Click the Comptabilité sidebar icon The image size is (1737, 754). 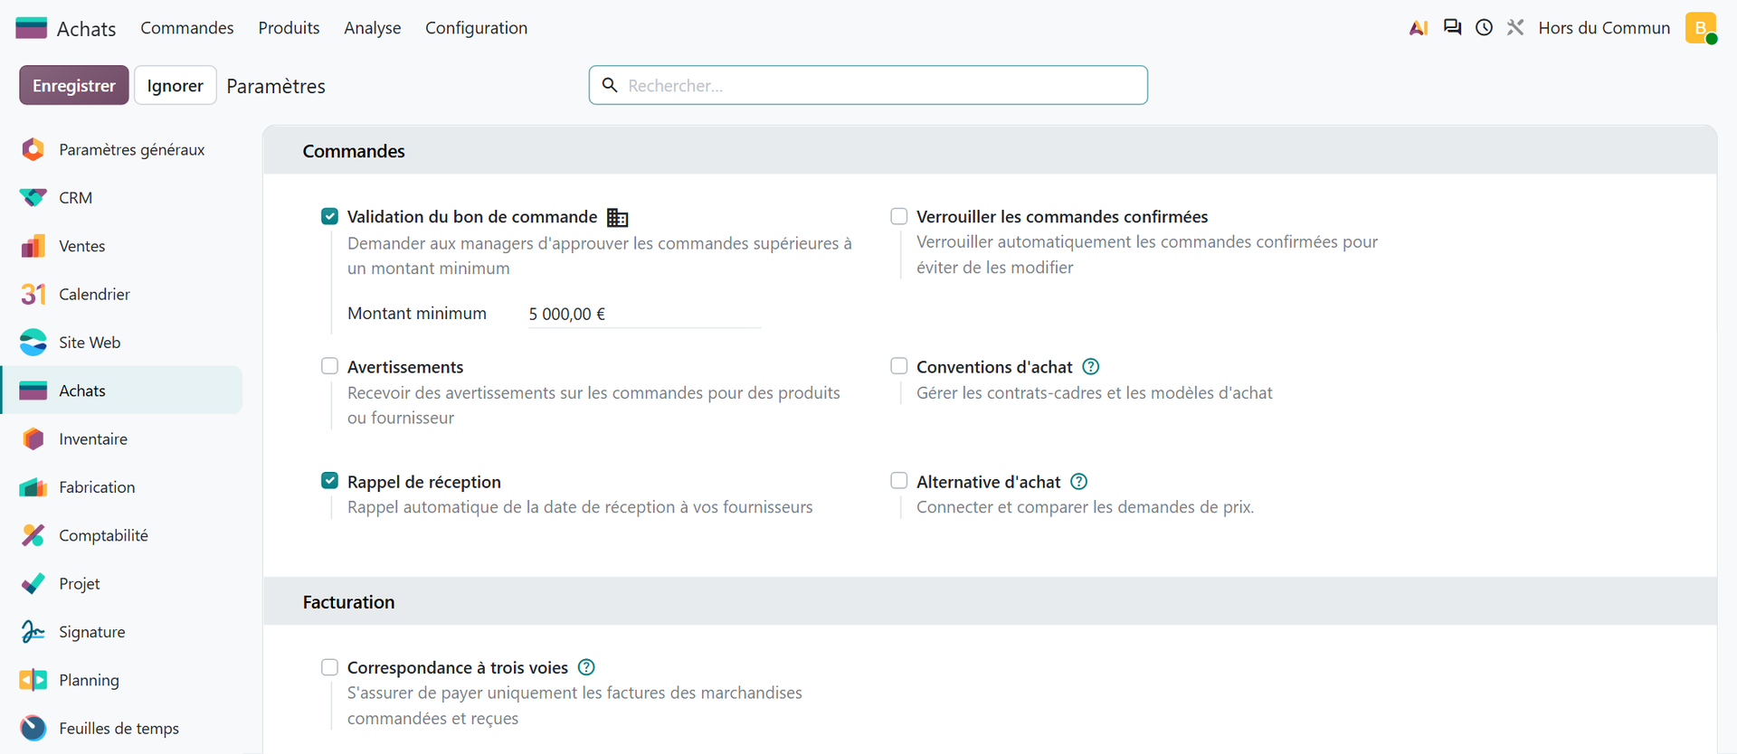pyautogui.click(x=33, y=535)
